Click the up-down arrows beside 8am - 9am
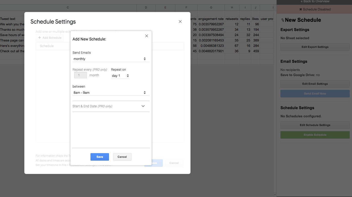 (145, 92)
